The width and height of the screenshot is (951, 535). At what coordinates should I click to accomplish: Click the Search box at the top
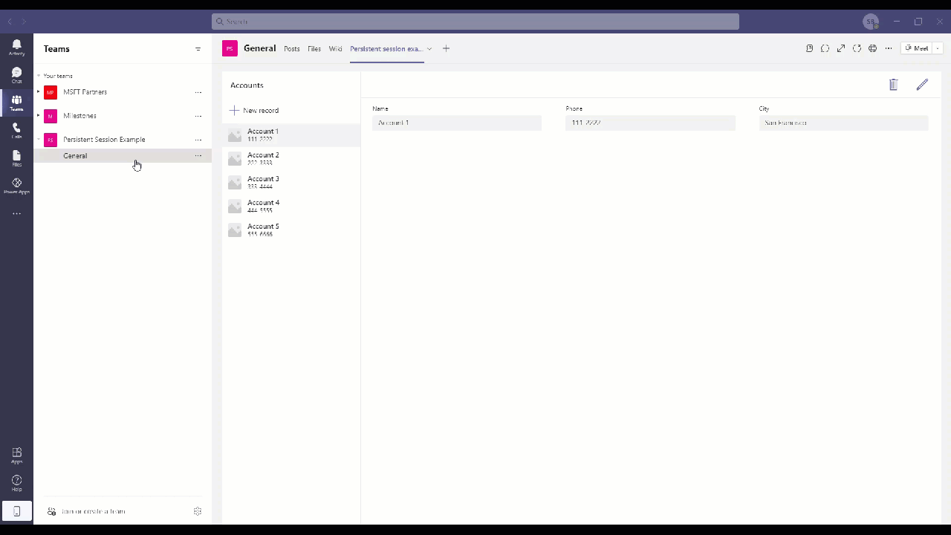click(x=475, y=22)
